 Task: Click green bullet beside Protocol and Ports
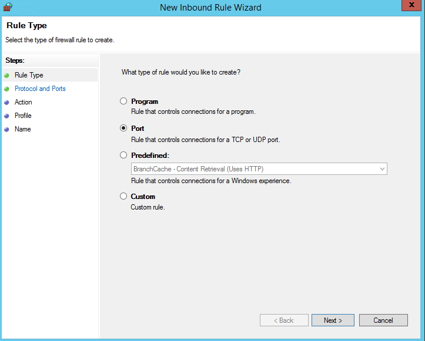click(x=7, y=89)
